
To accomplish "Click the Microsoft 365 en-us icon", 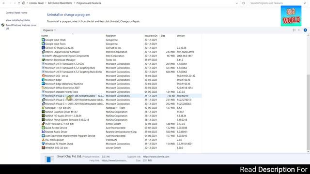I will coord(43,76).
